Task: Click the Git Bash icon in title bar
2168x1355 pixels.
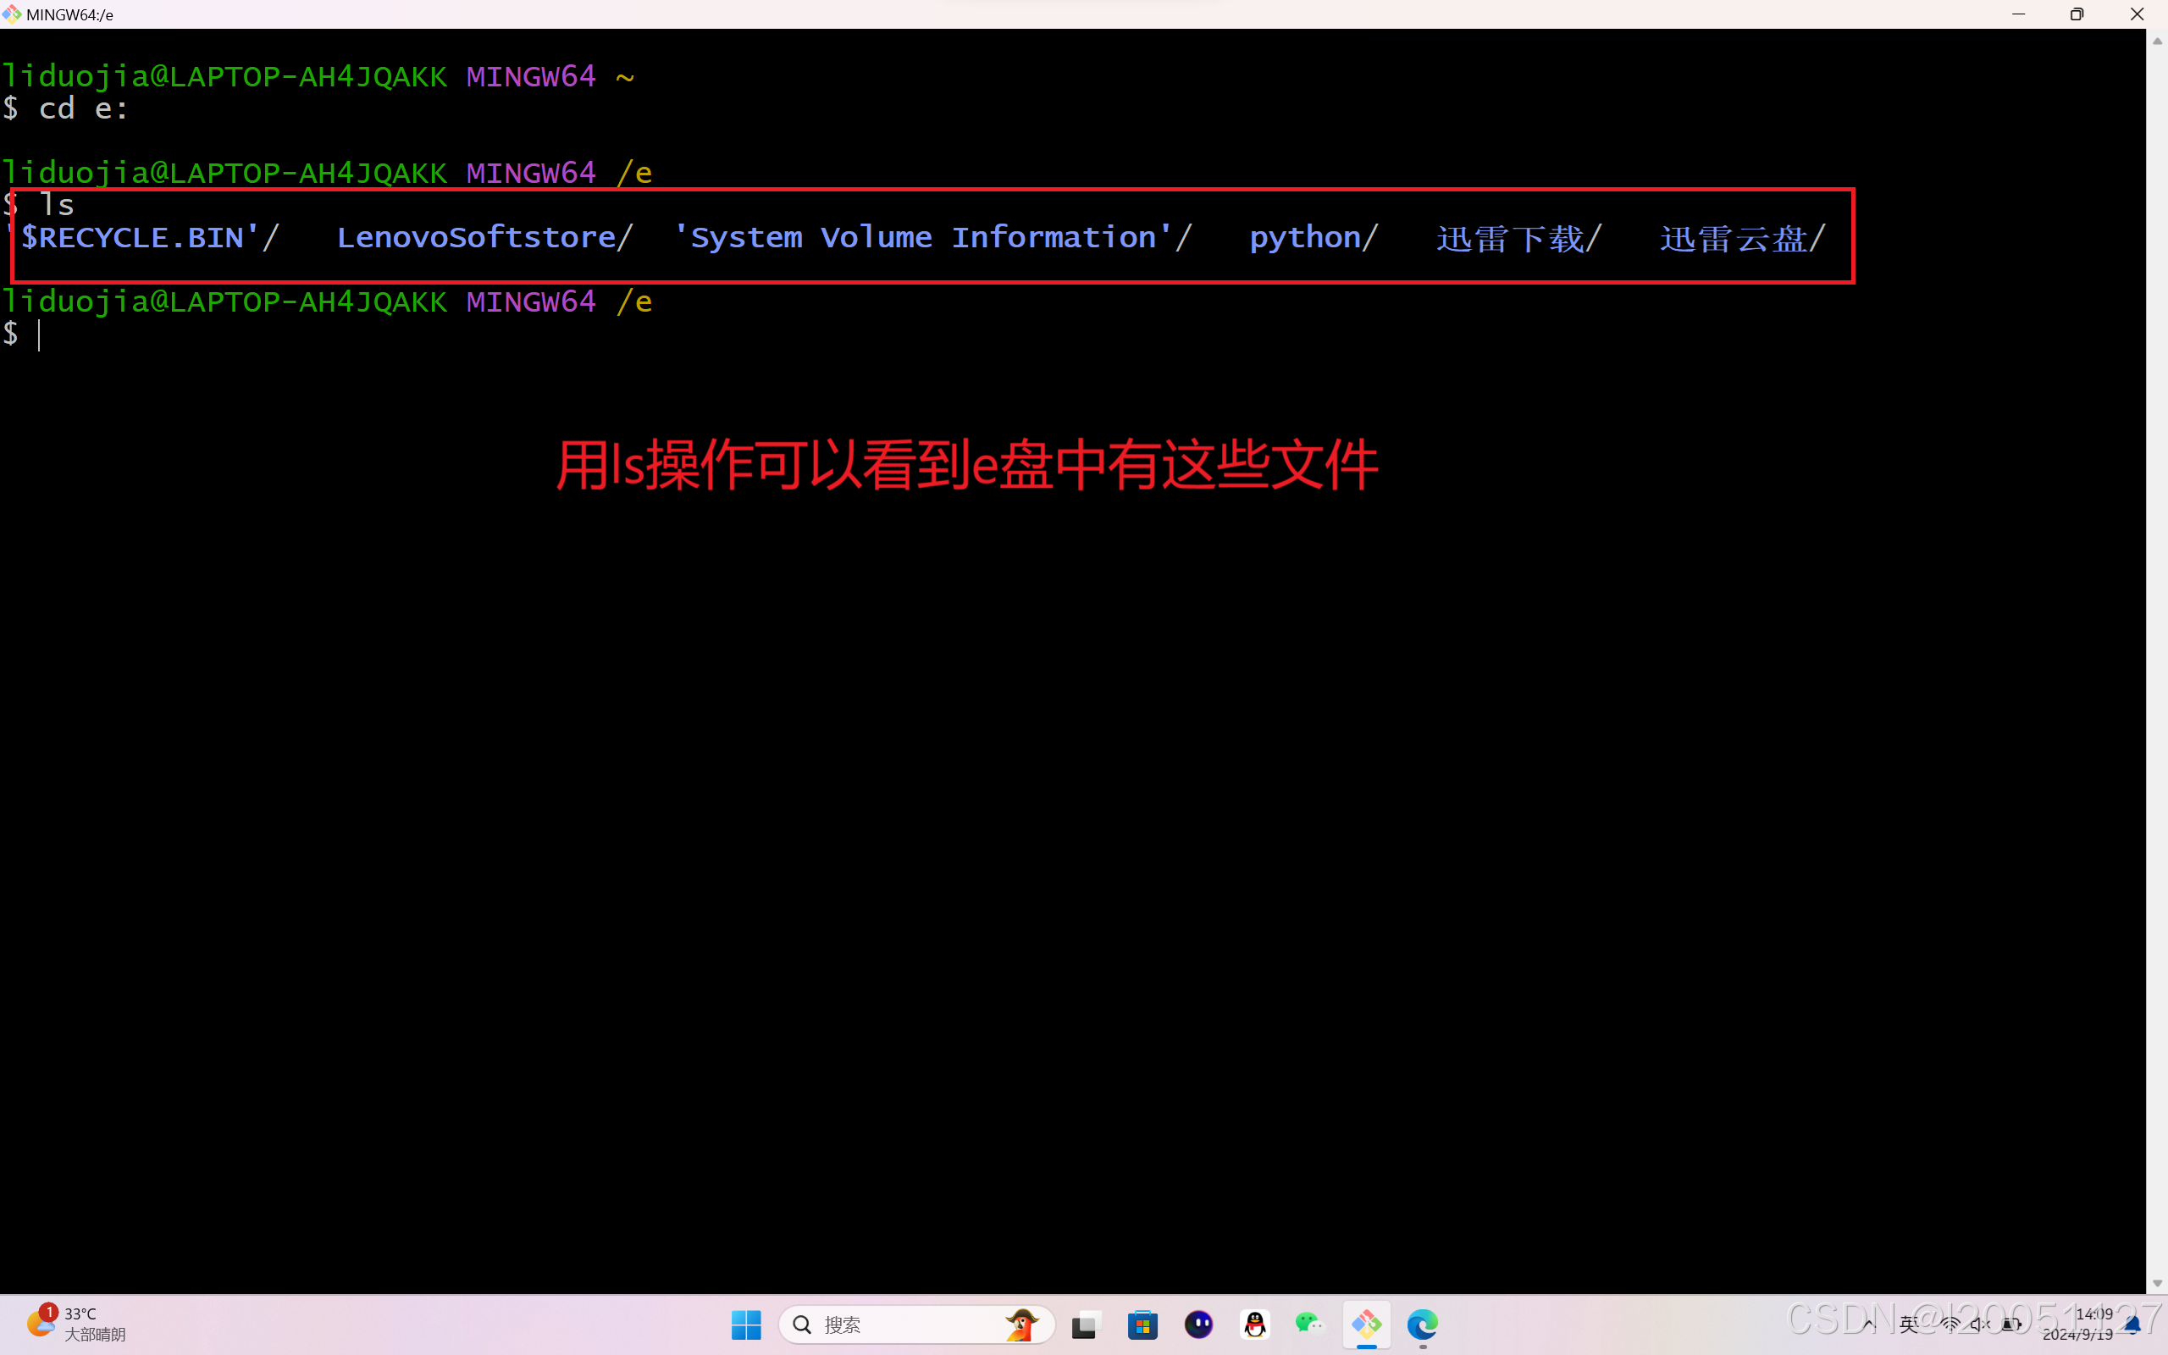Action: pos(11,14)
